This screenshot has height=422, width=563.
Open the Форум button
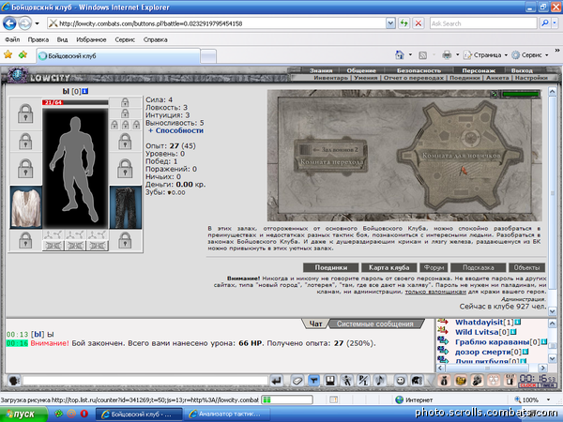click(434, 267)
